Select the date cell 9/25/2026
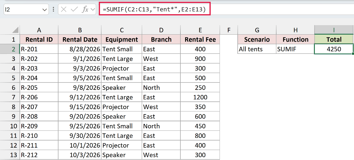 (x=80, y=126)
